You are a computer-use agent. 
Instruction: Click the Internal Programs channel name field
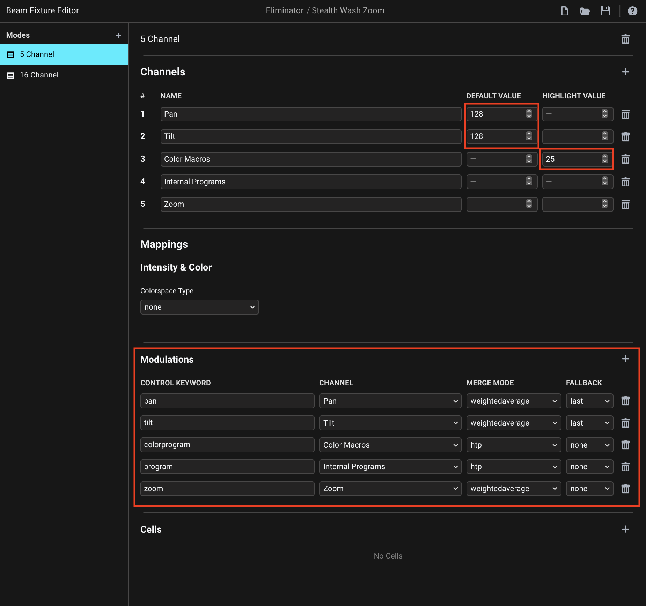coord(310,182)
